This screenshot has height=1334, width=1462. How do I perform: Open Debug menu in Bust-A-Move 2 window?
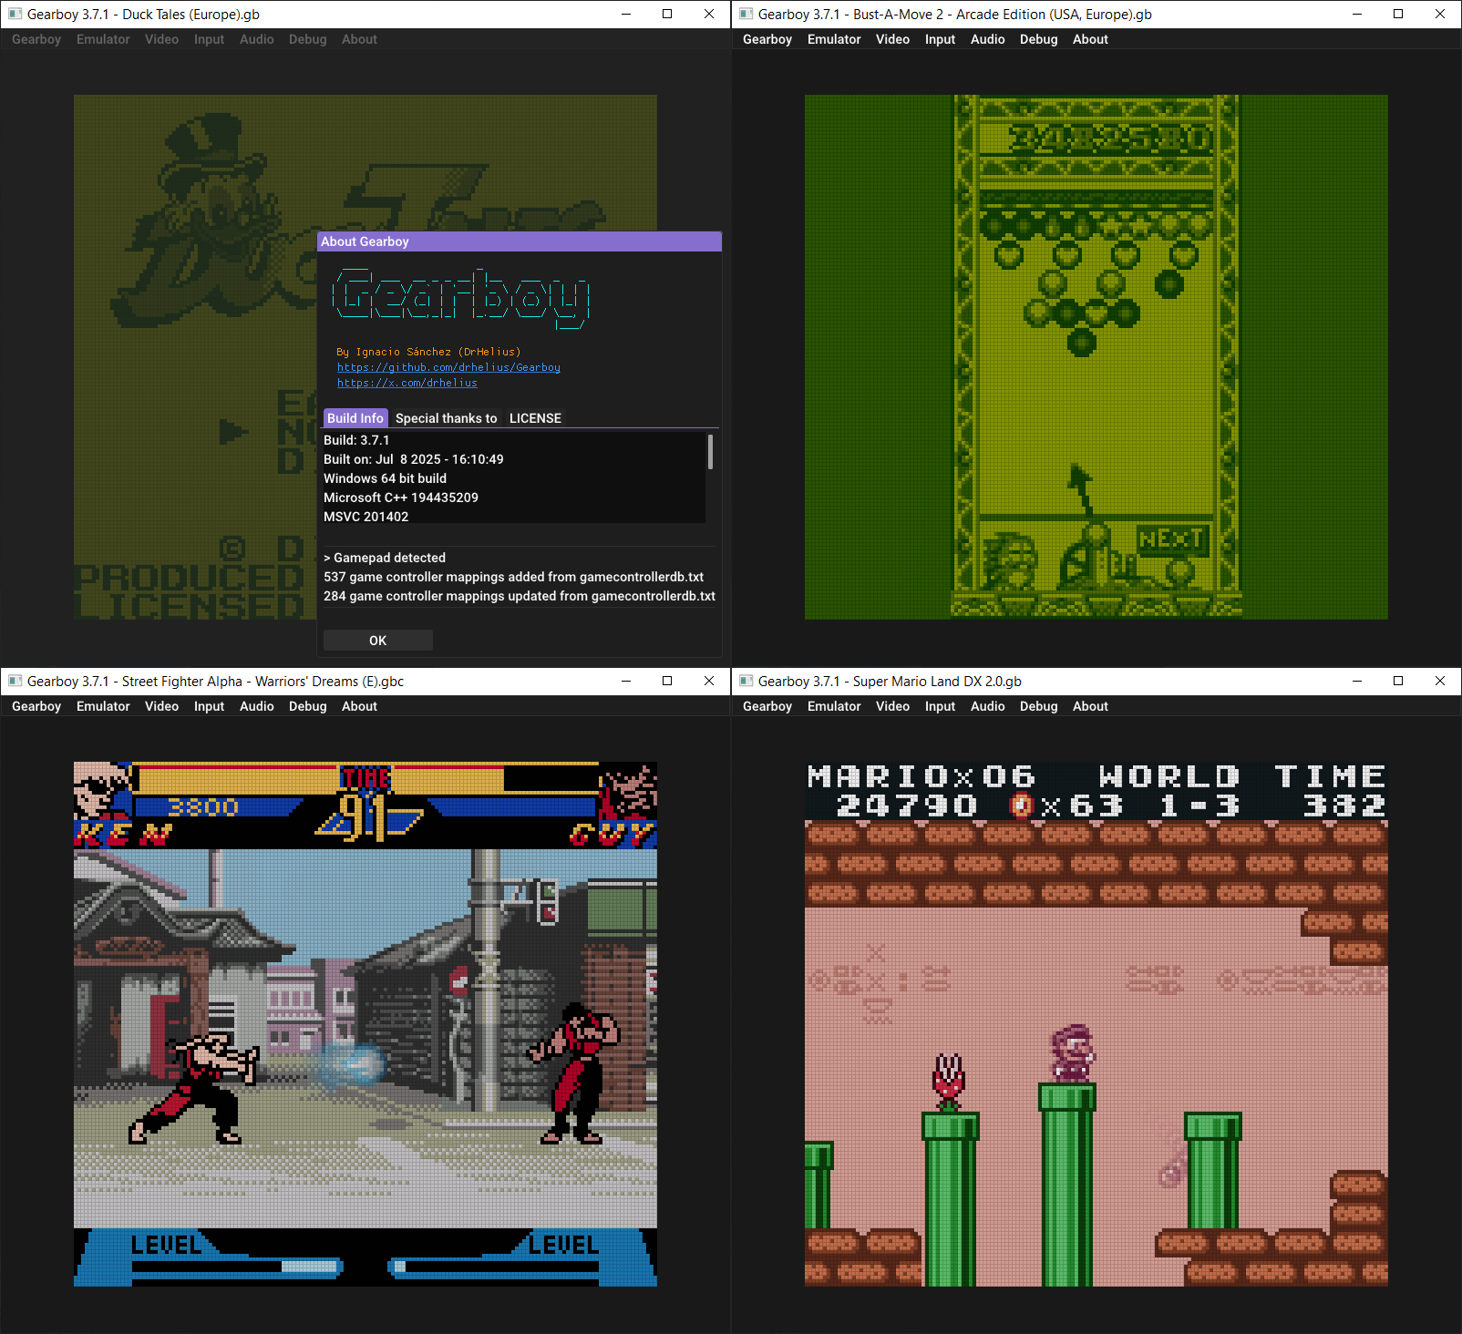[x=1038, y=39]
